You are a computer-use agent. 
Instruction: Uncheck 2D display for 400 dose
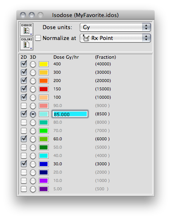tap(24, 64)
